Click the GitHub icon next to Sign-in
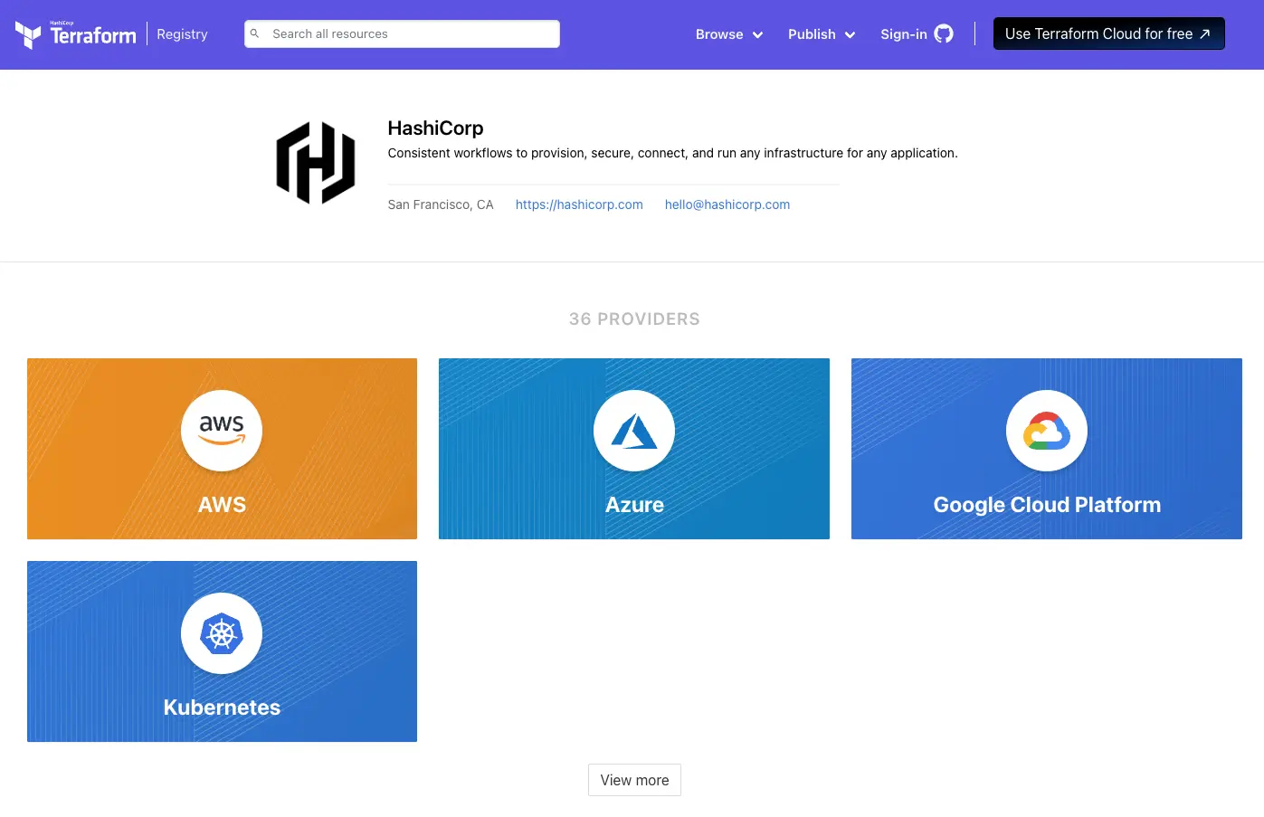 tap(944, 33)
